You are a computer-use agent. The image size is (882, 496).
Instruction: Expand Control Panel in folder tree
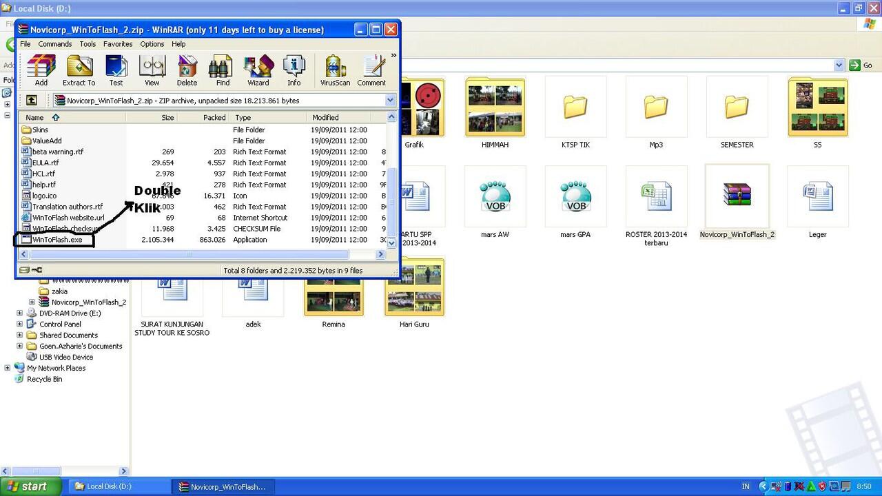point(20,324)
